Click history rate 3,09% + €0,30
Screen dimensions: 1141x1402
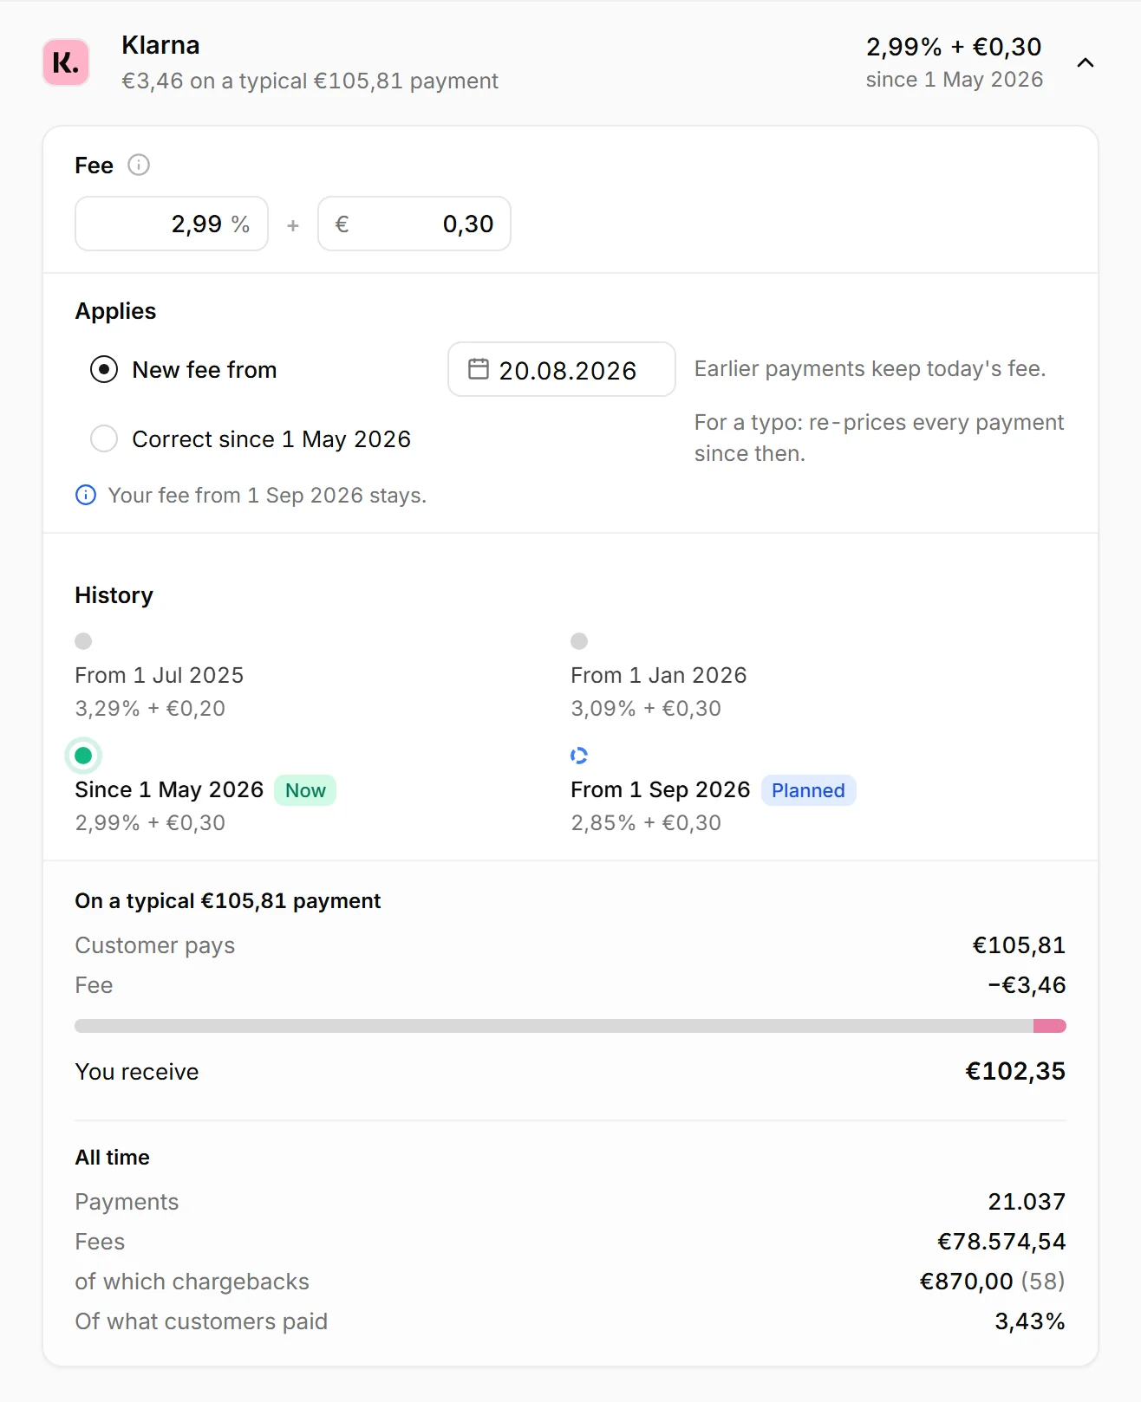tap(646, 709)
